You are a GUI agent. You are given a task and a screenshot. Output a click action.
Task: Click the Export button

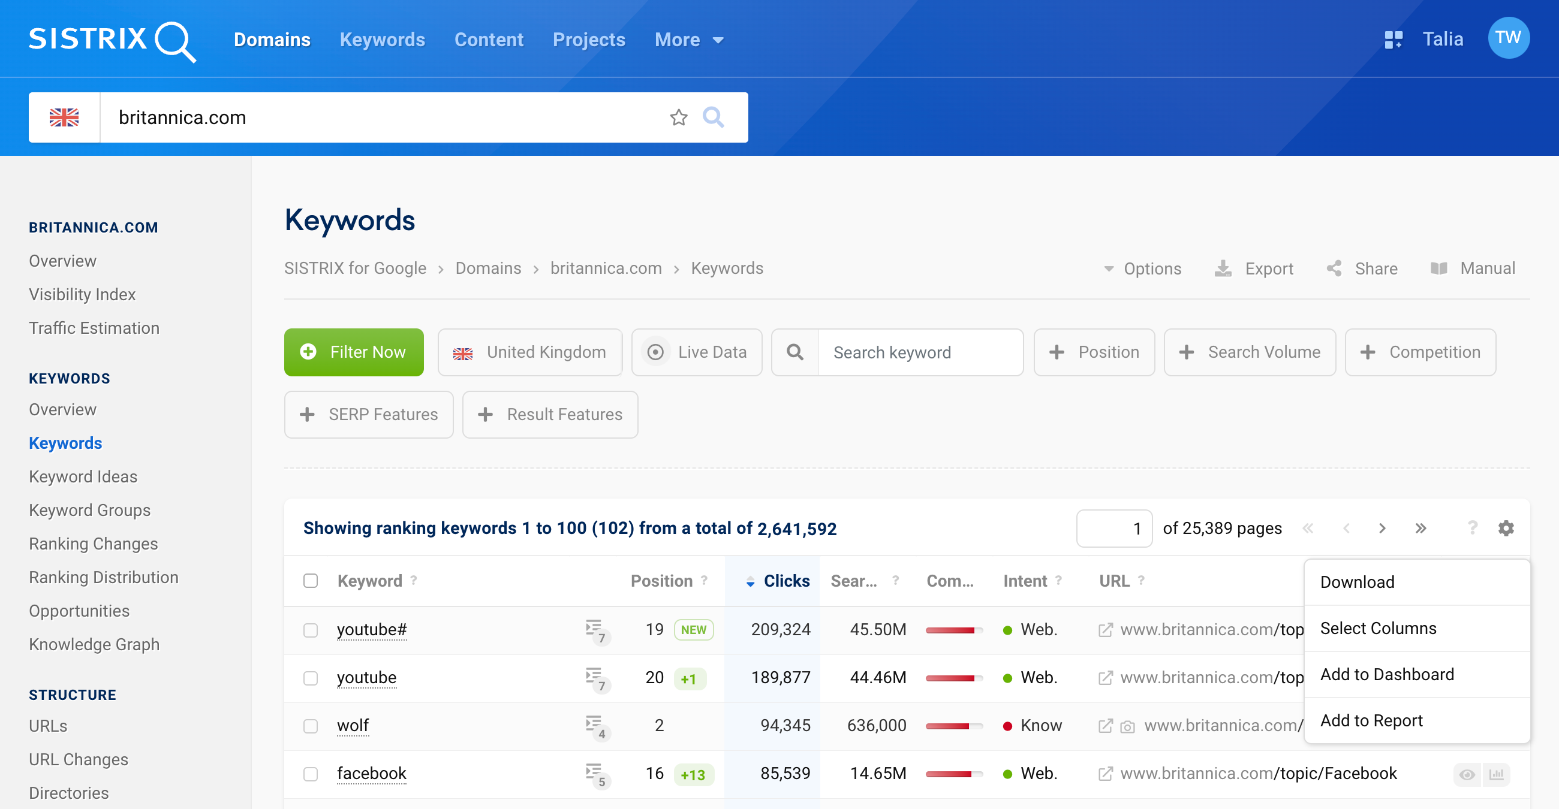(1254, 268)
